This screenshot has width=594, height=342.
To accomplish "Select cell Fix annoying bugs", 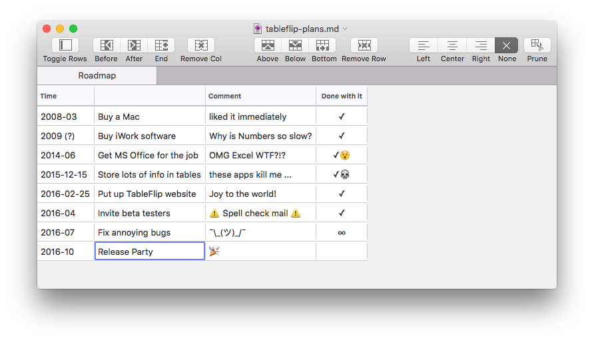I will click(150, 232).
